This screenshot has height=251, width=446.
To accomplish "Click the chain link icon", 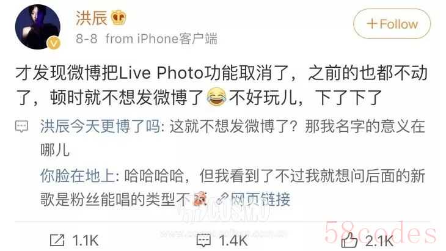I will click(x=222, y=198).
